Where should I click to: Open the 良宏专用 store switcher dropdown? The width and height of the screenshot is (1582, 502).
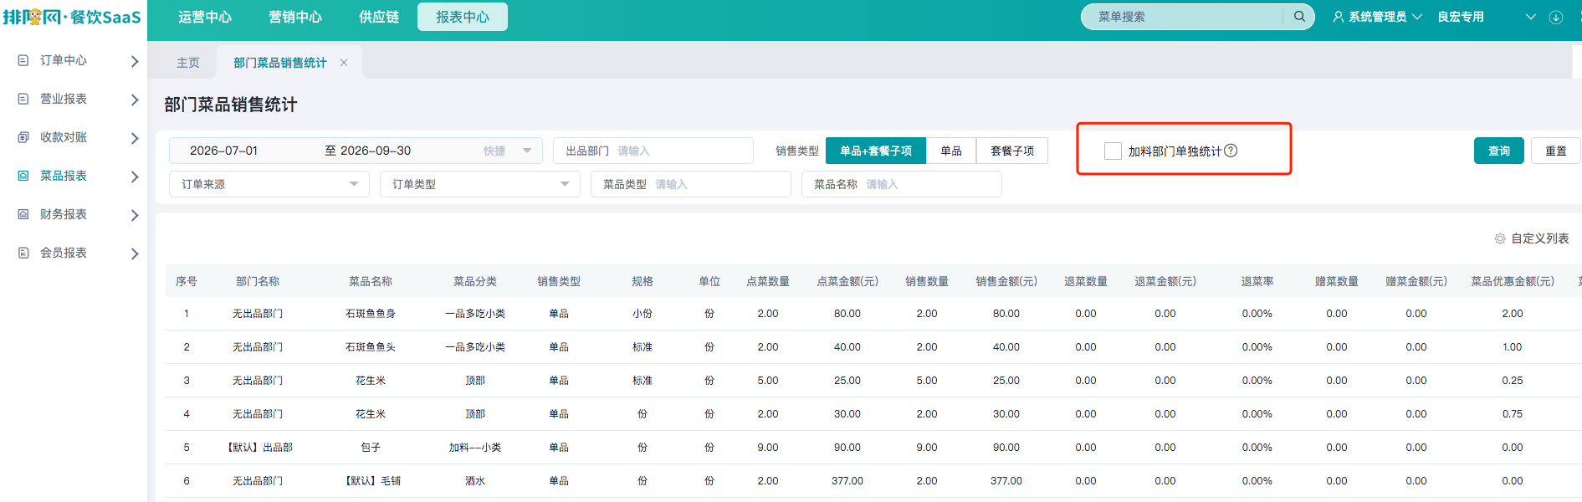tap(1487, 17)
